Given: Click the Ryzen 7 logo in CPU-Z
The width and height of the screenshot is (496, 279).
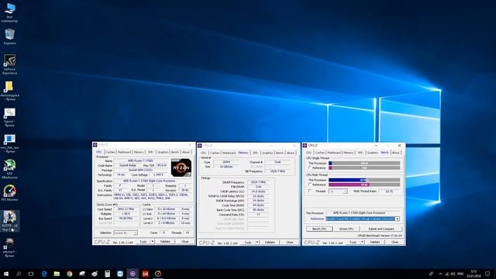Looking at the screenshot, I should click(x=181, y=167).
